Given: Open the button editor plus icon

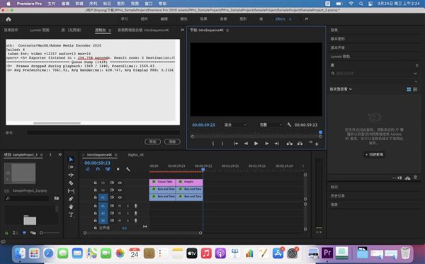Looking at the screenshot, I should point(317,144).
